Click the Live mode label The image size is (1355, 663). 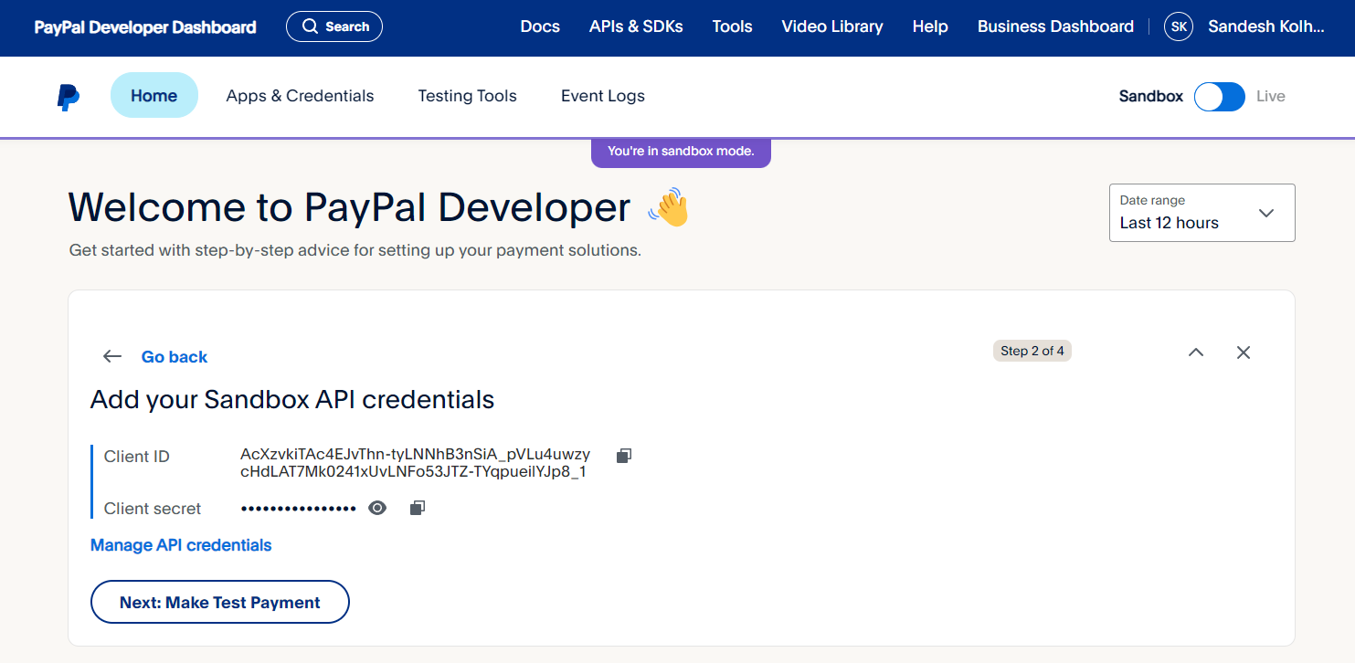click(x=1271, y=96)
